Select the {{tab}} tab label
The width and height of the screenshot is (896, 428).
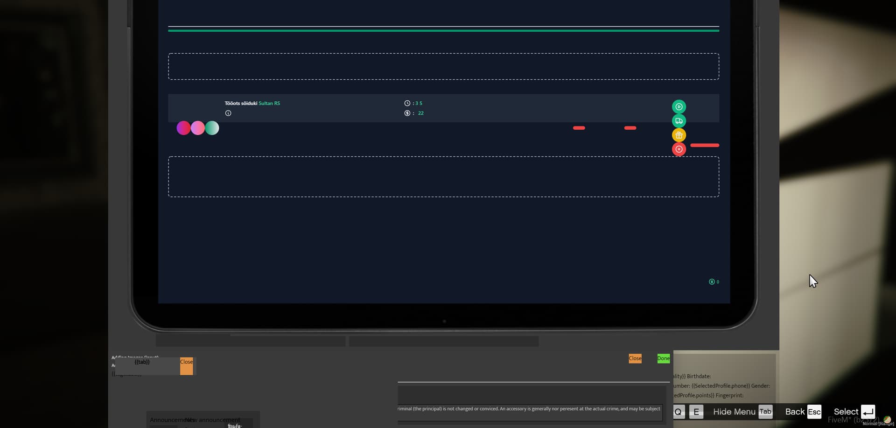point(142,362)
